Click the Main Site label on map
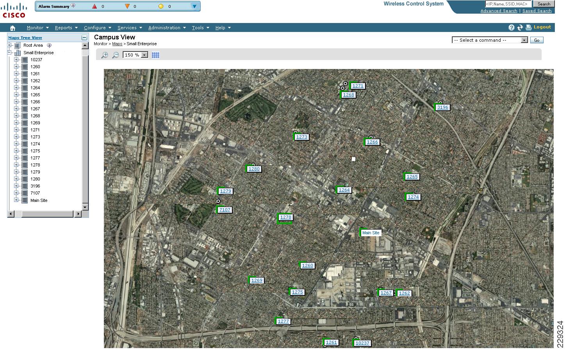This screenshot has width=565, height=352. click(x=371, y=233)
